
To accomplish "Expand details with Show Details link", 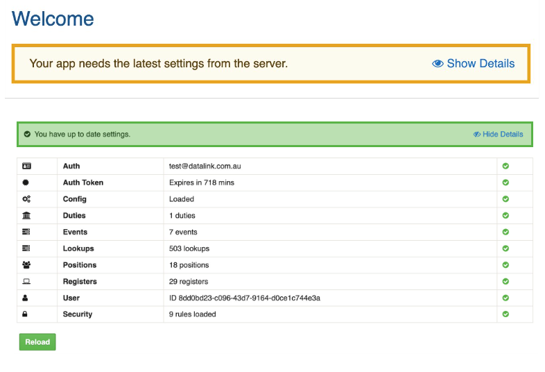I will tap(481, 64).
